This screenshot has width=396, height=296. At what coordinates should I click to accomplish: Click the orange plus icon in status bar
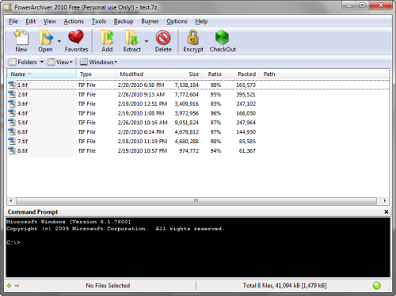[x=10, y=286]
